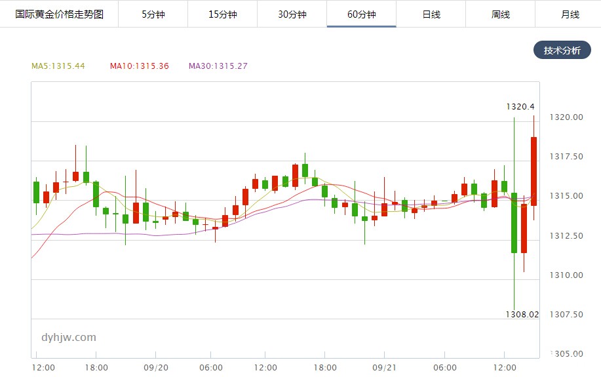
Task: Open the 月线 monthly chart tab
Action: coord(570,14)
